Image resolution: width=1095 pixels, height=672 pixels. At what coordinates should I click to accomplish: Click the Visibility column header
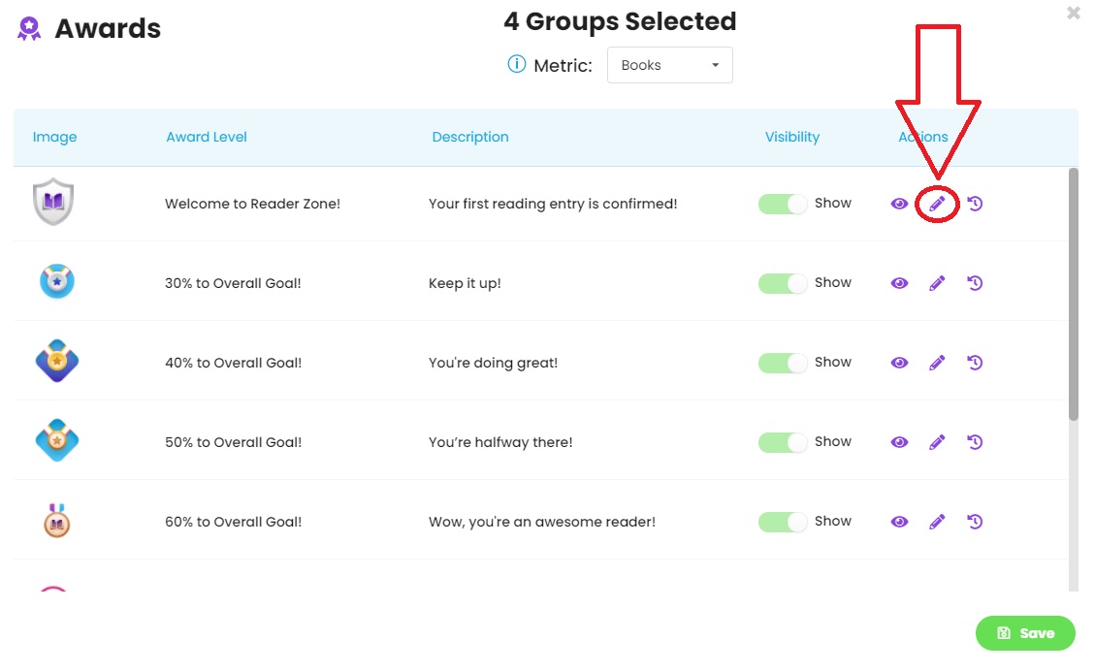click(792, 137)
